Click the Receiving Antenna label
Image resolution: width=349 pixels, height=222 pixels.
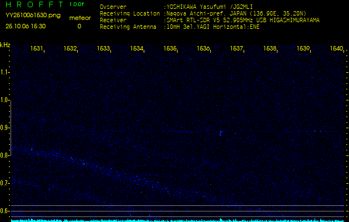(x=128, y=27)
